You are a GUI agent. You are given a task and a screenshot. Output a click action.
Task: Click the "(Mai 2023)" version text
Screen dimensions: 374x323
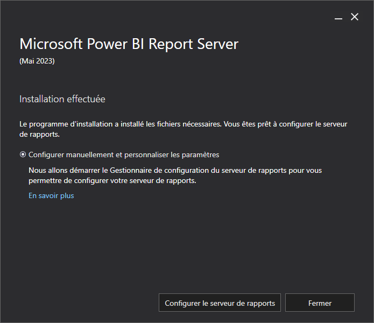click(37, 61)
